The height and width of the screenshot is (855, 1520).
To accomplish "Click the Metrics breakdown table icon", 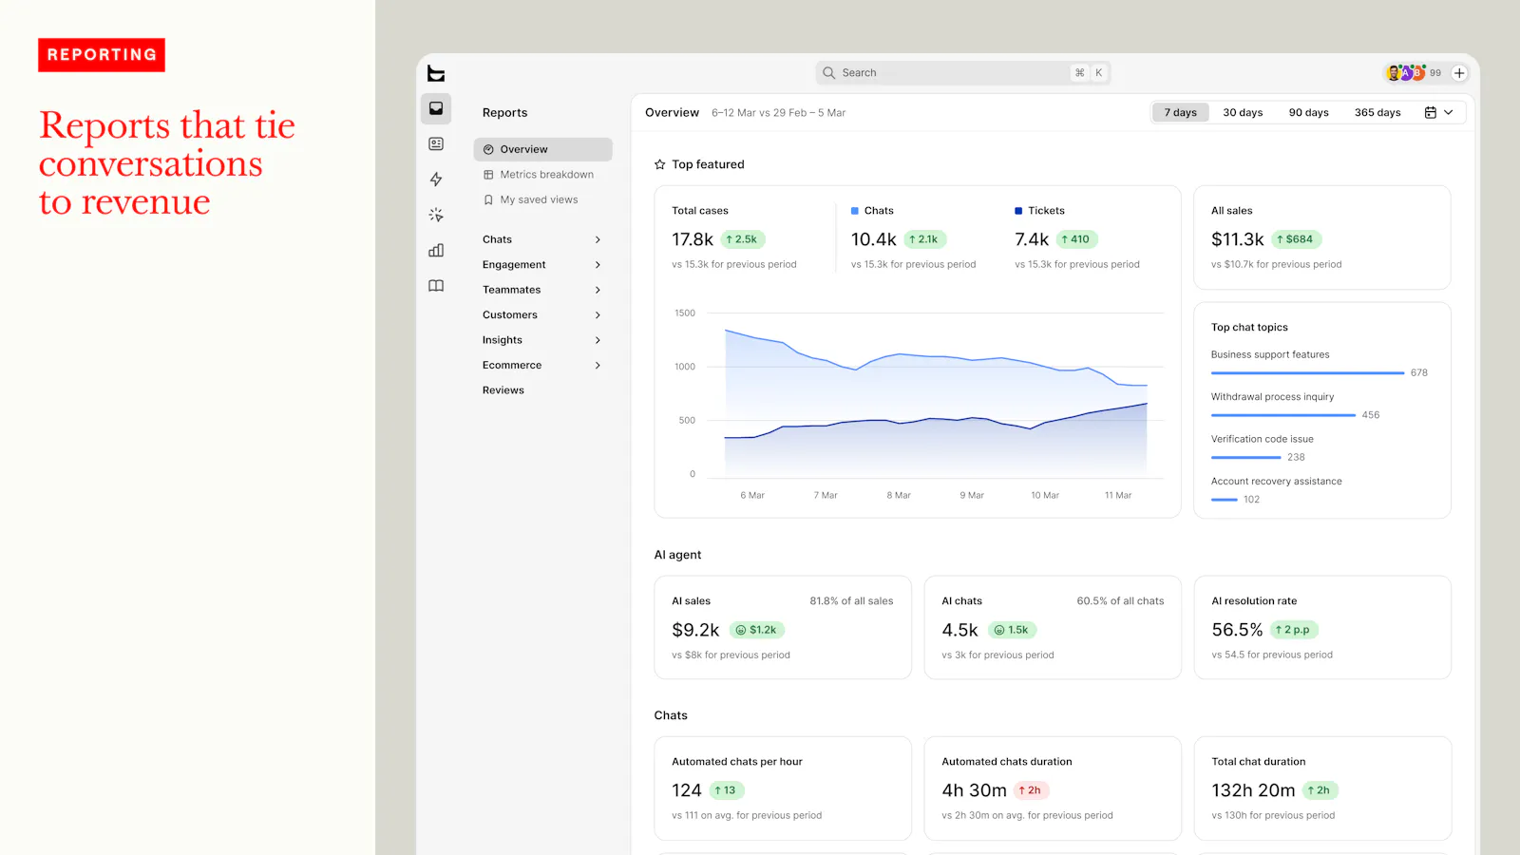I will (x=488, y=175).
